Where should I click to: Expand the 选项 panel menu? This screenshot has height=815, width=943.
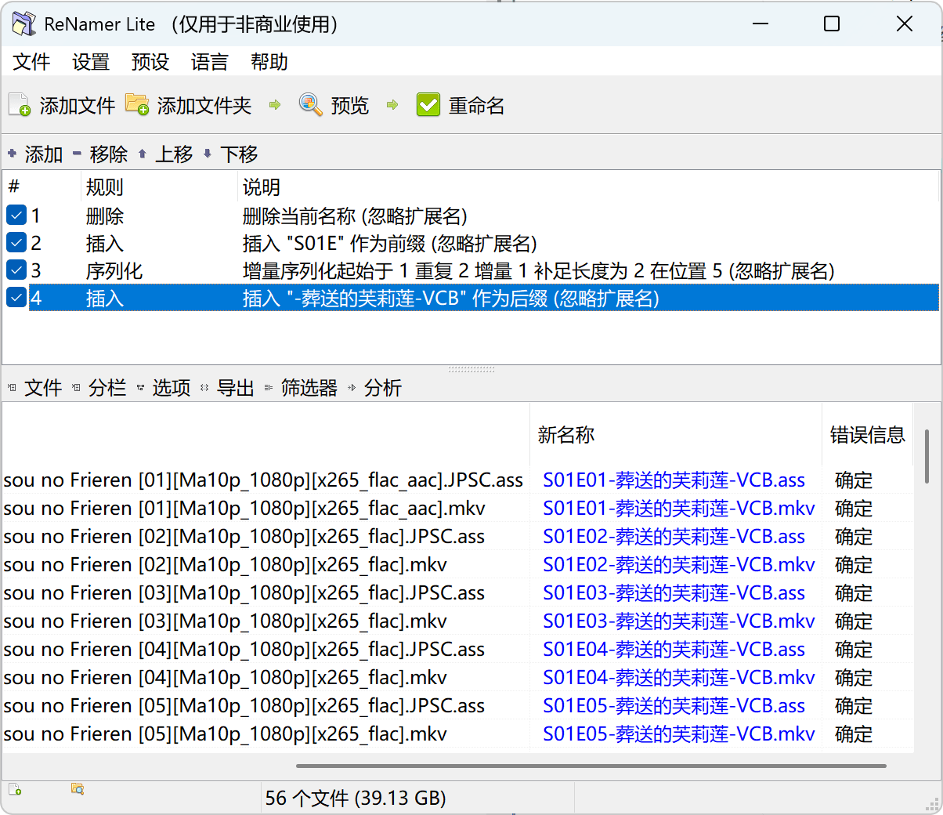pyautogui.click(x=171, y=387)
